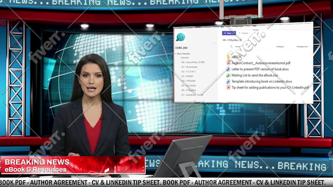
Task: Click the CCBS_202 team name
Action: [x=181, y=48]
